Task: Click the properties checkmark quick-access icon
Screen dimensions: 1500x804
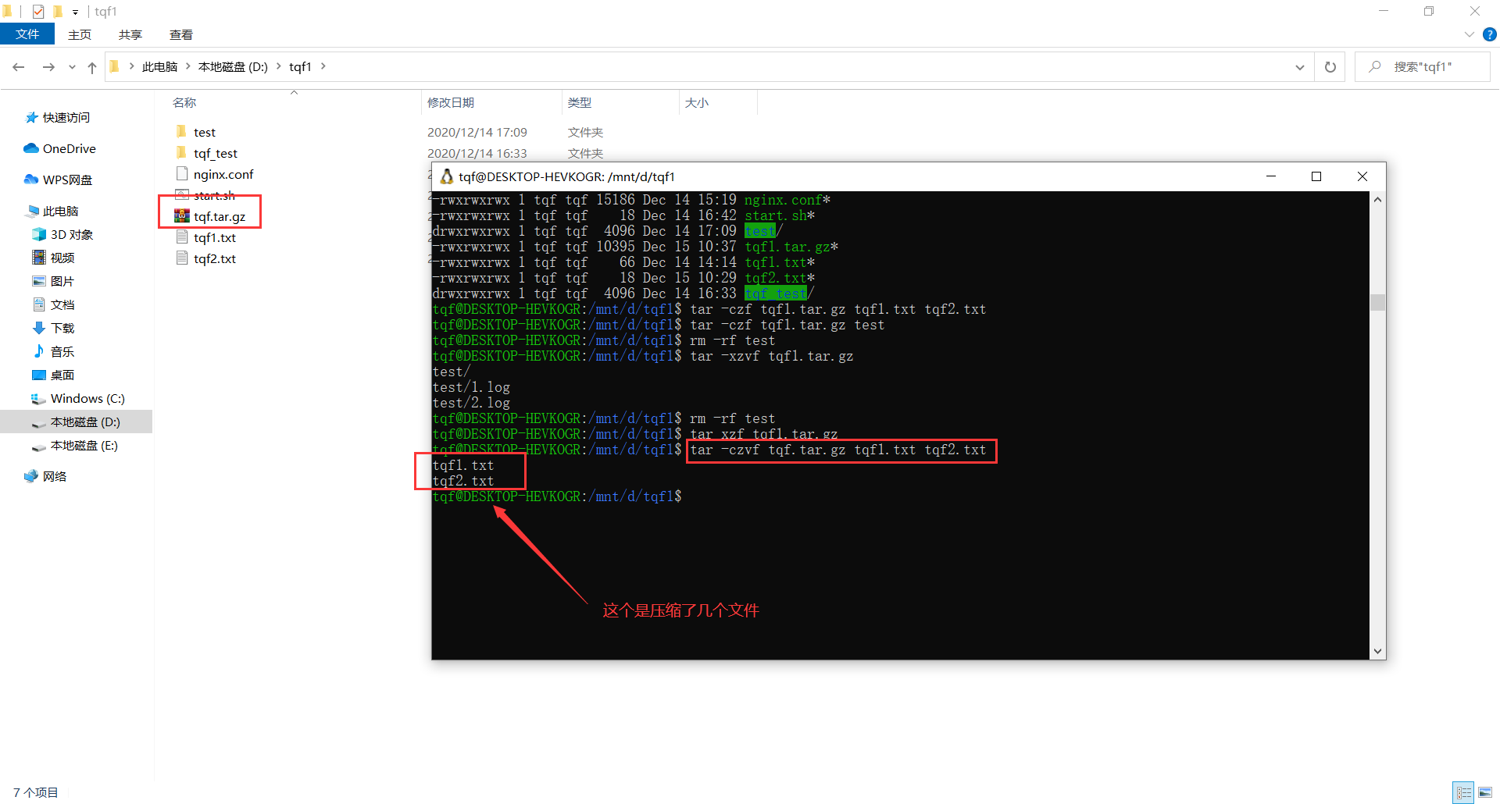Action: [x=38, y=12]
